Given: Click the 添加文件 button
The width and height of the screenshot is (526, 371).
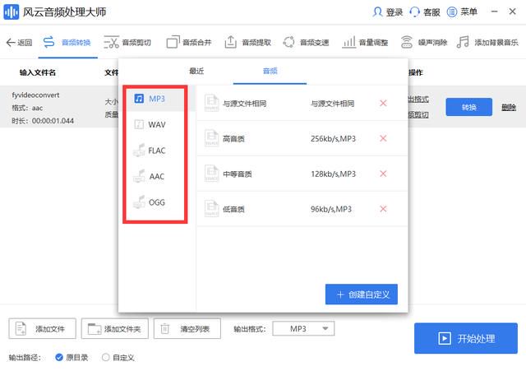Looking at the screenshot, I should [42, 329].
